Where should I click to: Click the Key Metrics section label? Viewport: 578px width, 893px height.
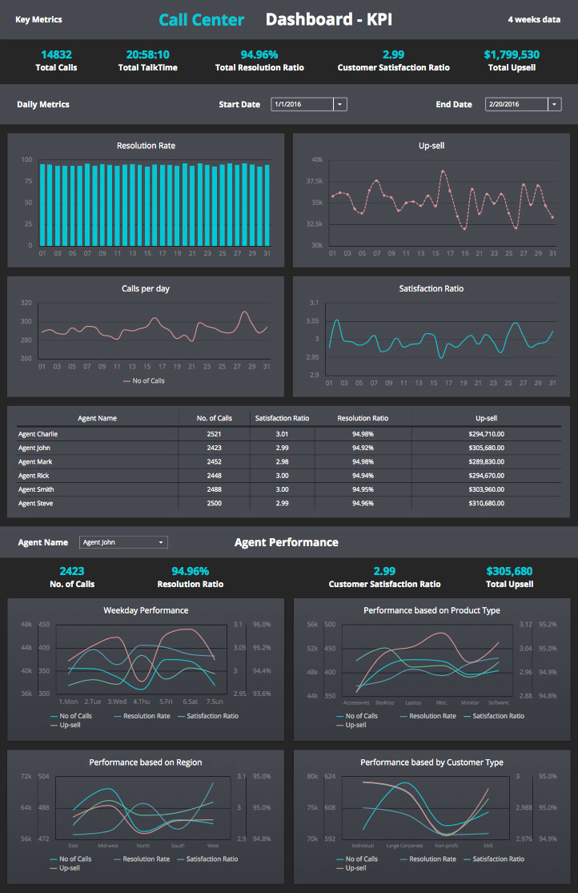[38, 19]
